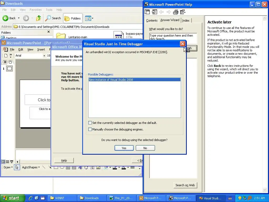This screenshot has height=202, width=269.
Task: Open the Back history dropdown arrow in Downloads
Action: click(19, 18)
